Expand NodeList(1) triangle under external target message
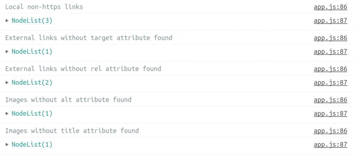 7,52
